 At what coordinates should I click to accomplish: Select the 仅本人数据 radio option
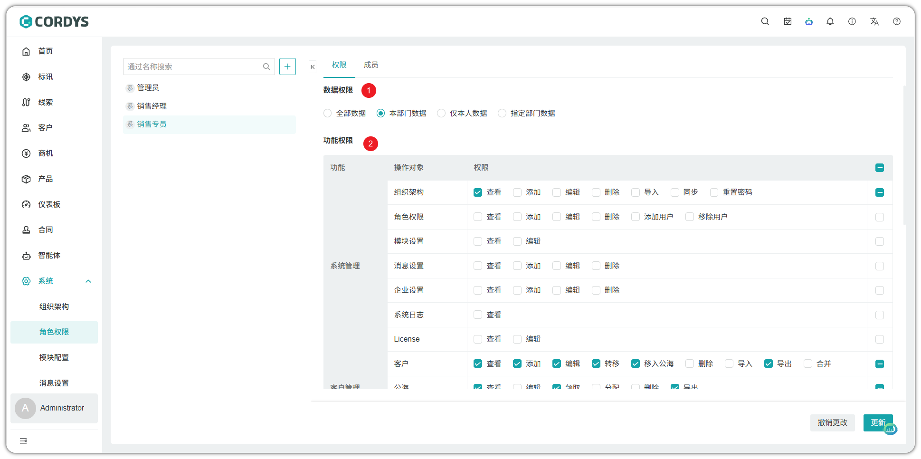pos(441,113)
